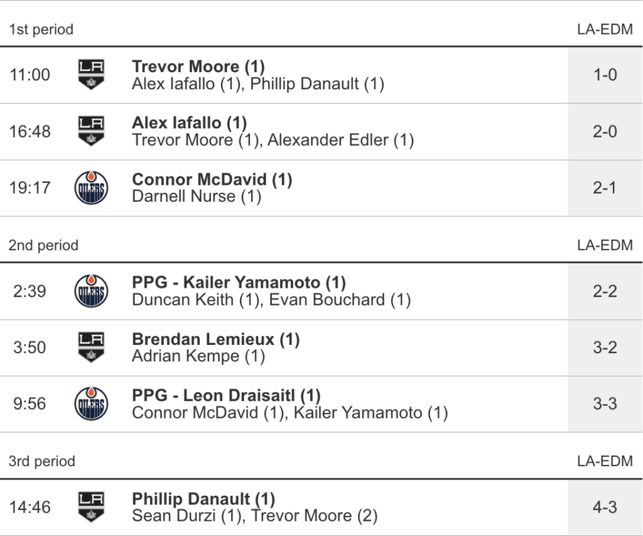The width and height of the screenshot is (643, 536).
Task: Select Brendan Lemieux goal scorer name
Action: (x=215, y=339)
